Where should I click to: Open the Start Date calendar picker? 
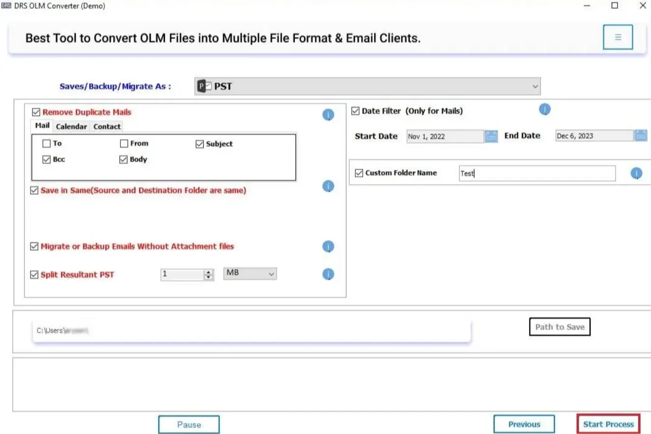(491, 136)
